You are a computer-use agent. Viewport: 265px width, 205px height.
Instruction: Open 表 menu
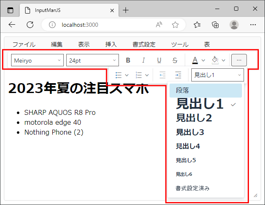[x=207, y=44]
